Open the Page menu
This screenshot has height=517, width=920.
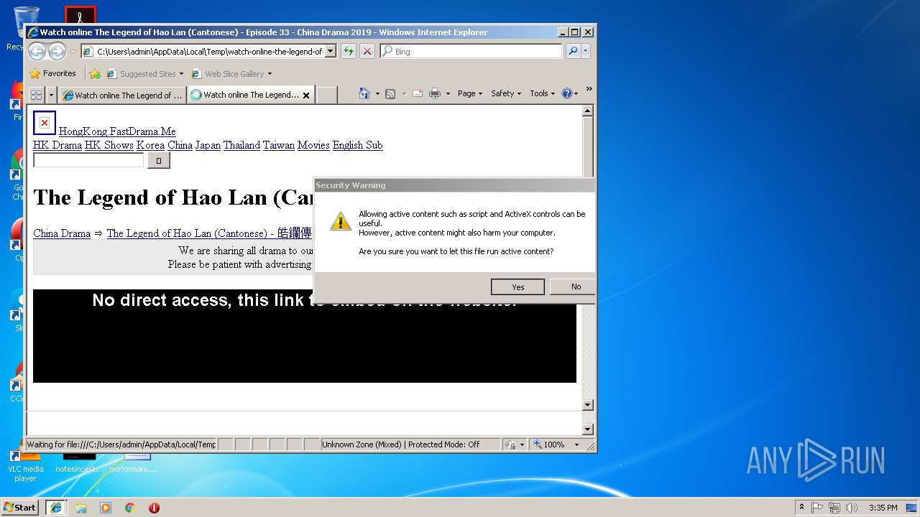(470, 93)
